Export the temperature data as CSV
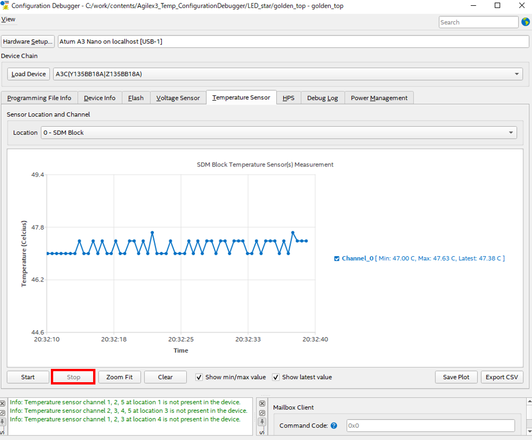Image resolution: width=532 pixels, height=440 pixels. pos(501,377)
